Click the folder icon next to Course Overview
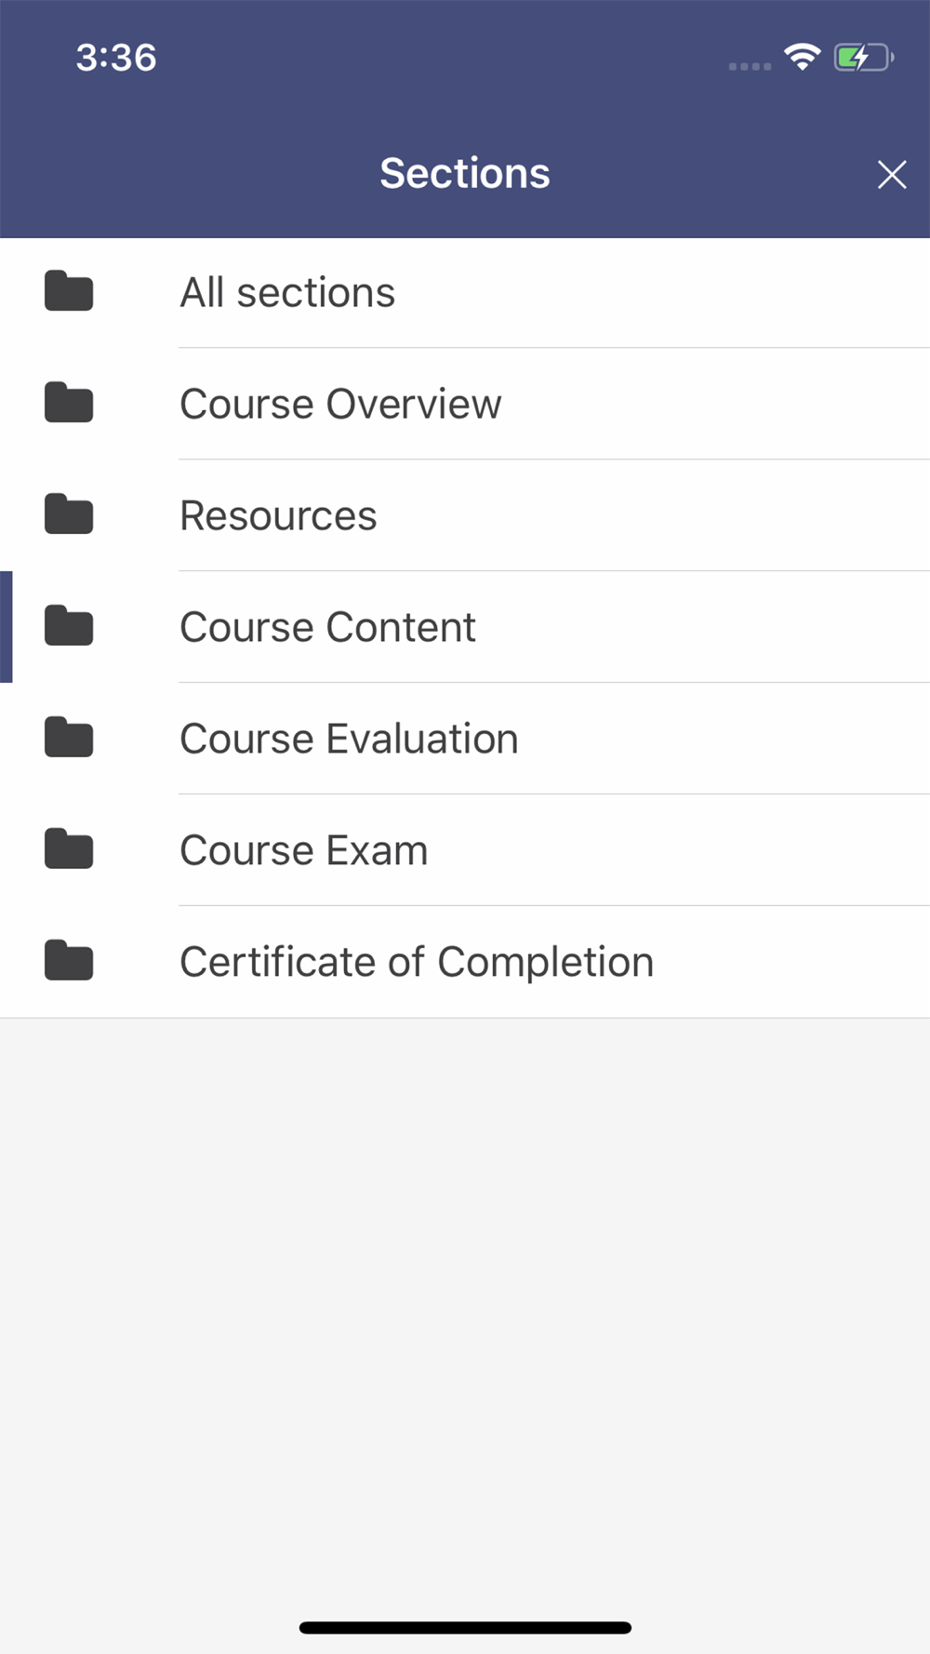The width and height of the screenshot is (930, 1654). click(69, 403)
